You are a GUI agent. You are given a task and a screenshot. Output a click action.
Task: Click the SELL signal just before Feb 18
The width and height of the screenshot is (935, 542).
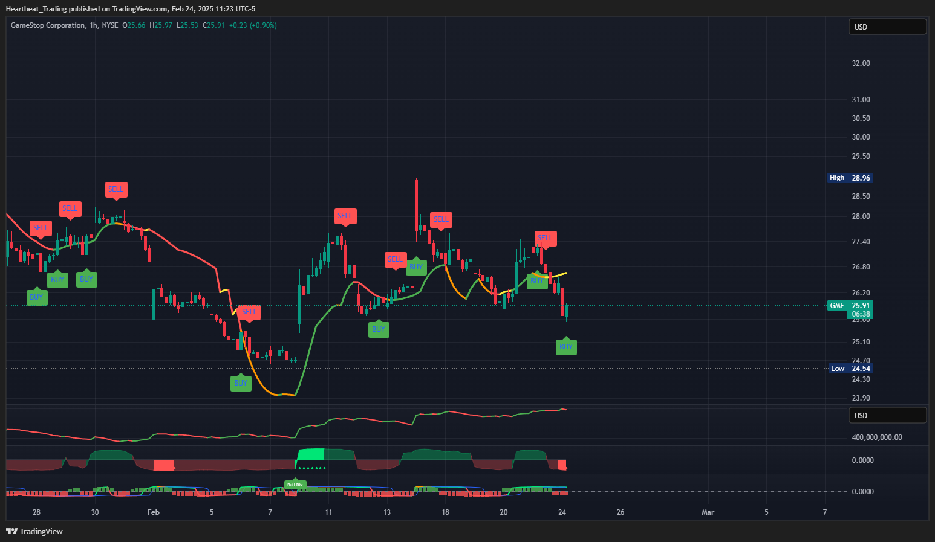click(441, 220)
